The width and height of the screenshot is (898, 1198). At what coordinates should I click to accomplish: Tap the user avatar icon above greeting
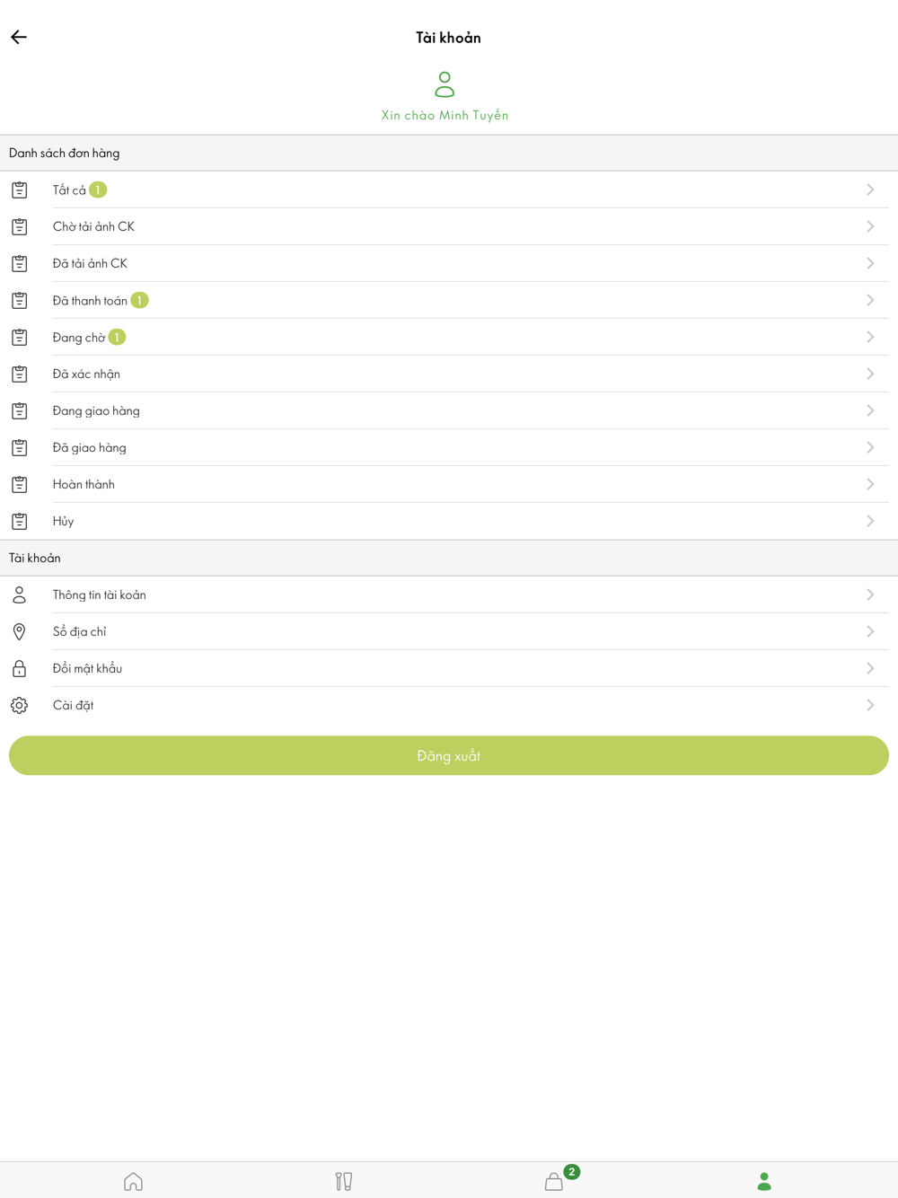(x=445, y=84)
